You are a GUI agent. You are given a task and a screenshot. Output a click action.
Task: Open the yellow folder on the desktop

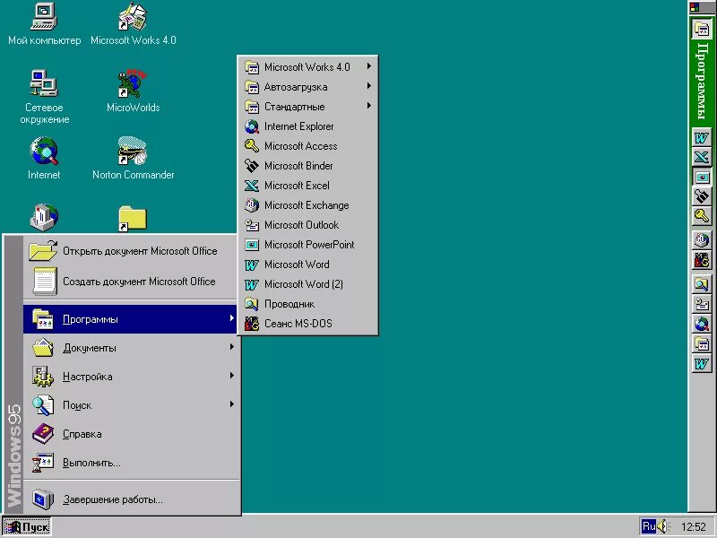132,217
